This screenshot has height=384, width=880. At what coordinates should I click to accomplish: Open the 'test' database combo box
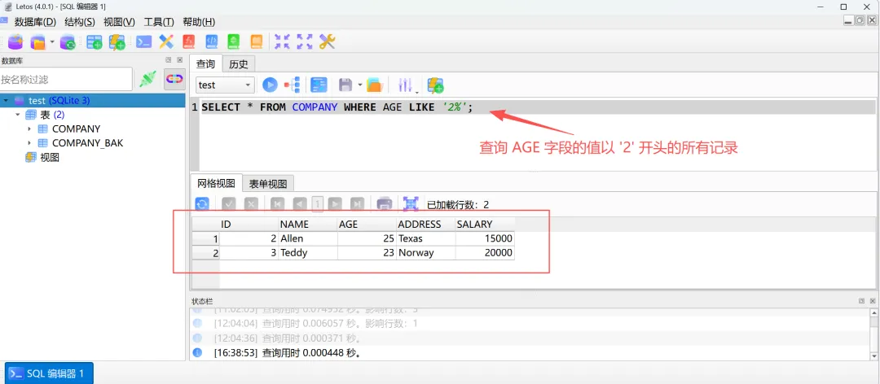pos(225,85)
